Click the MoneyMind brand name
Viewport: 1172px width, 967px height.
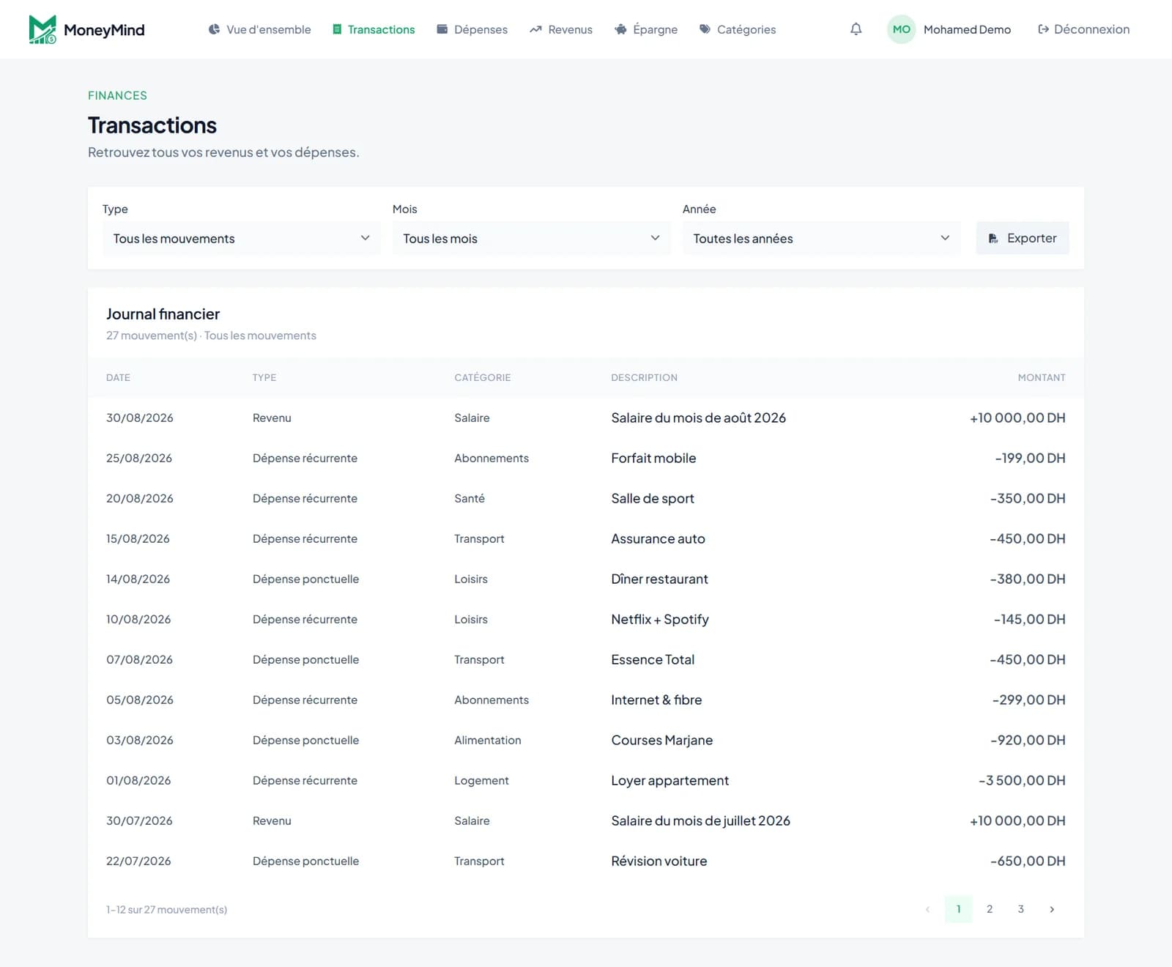click(x=104, y=30)
